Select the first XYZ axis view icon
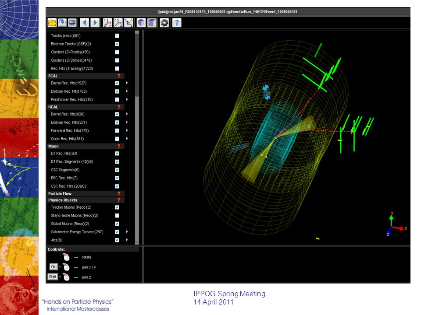 click(x=107, y=23)
